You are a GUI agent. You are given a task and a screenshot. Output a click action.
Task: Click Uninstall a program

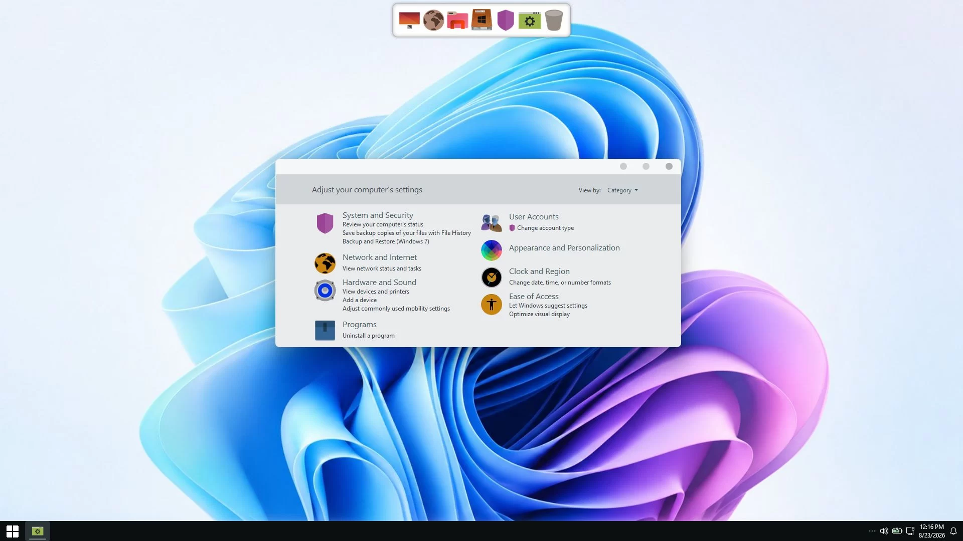(369, 336)
